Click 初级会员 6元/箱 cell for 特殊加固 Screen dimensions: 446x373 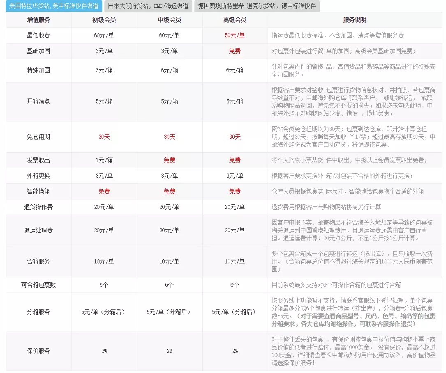click(104, 71)
